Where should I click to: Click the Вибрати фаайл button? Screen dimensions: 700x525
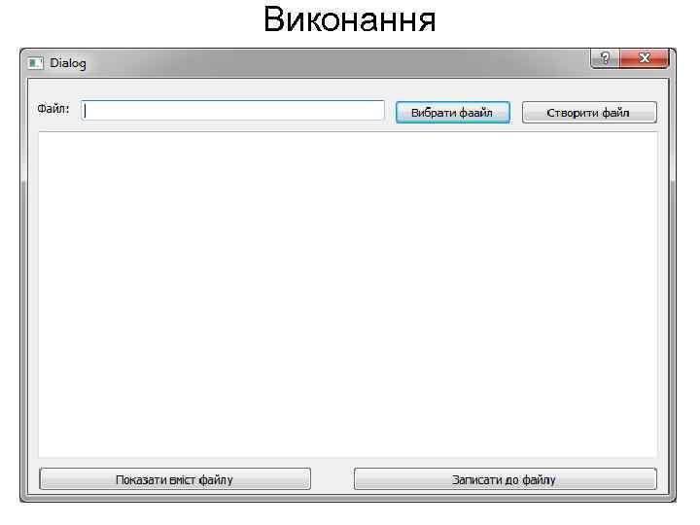pos(453,113)
